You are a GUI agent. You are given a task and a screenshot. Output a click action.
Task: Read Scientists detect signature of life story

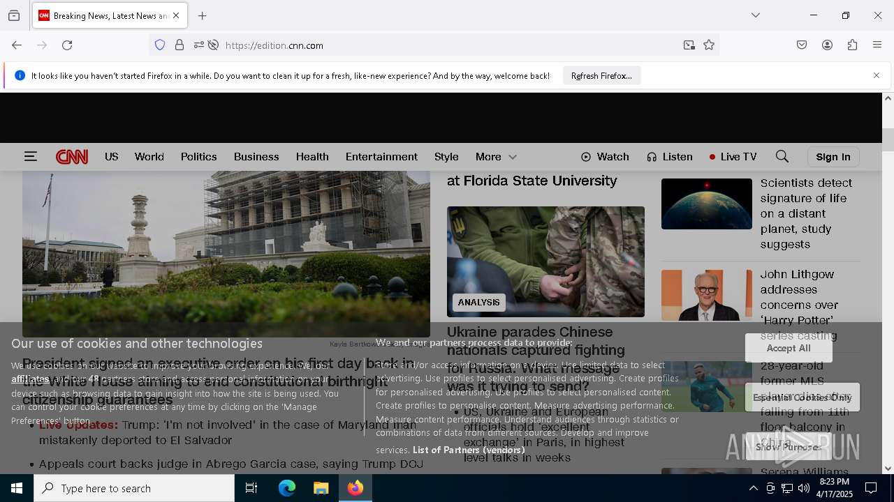click(x=807, y=213)
